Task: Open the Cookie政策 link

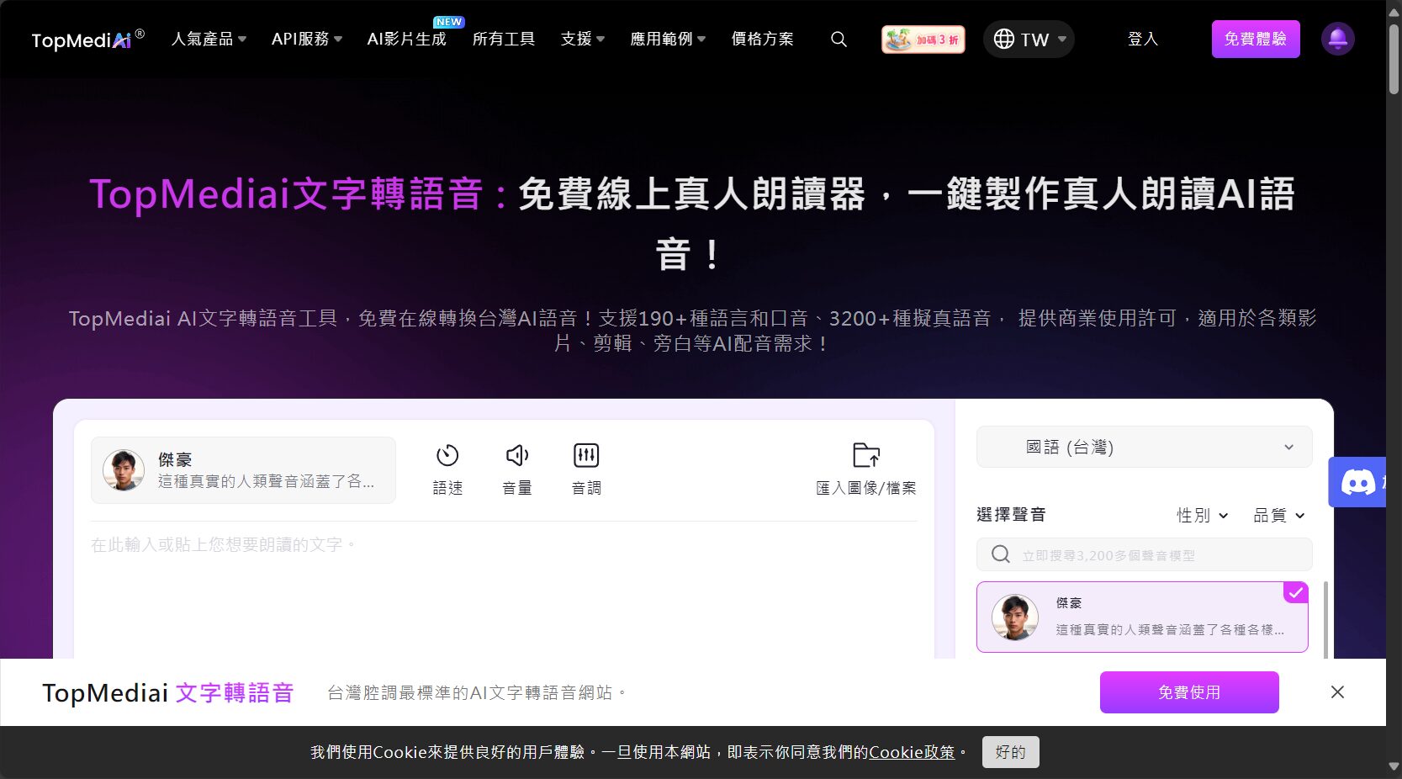Action: (x=912, y=752)
